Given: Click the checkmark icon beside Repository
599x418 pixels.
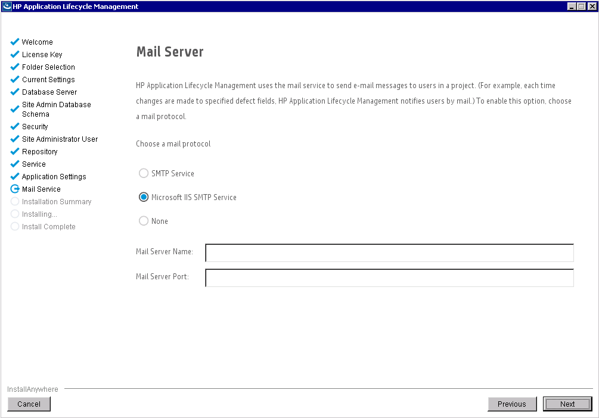Looking at the screenshot, I should [x=14, y=151].
